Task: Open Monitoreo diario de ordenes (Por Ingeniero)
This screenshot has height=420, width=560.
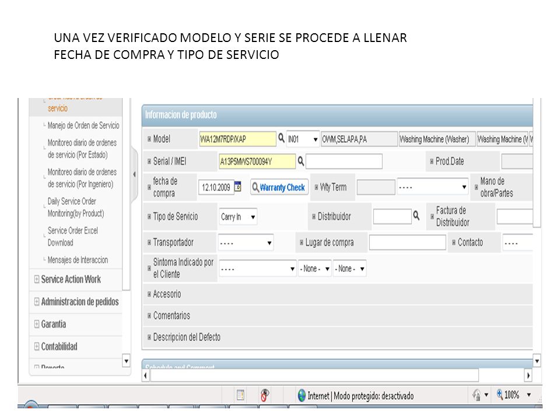Action: [82, 178]
